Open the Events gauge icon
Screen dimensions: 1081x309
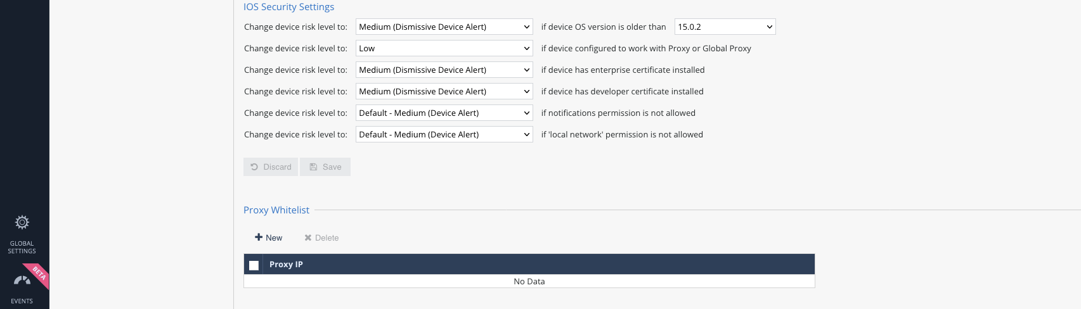pyautogui.click(x=22, y=281)
